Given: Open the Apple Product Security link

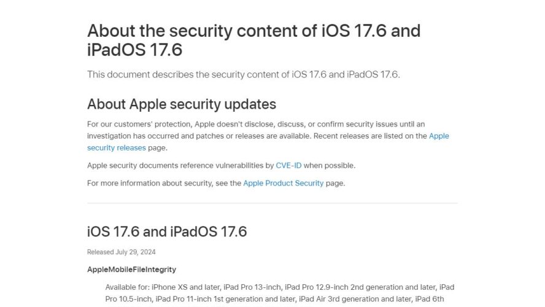Looking at the screenshot, I should click(x=284, y=183).
